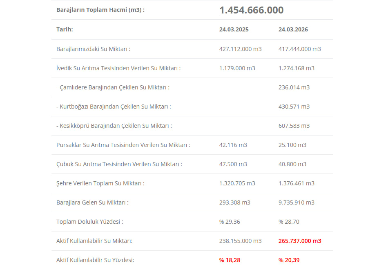The width and height of the screenshot is (388, 267).
Task: Click the total volume value 1.454.666.000
Action: click(251, 10)
